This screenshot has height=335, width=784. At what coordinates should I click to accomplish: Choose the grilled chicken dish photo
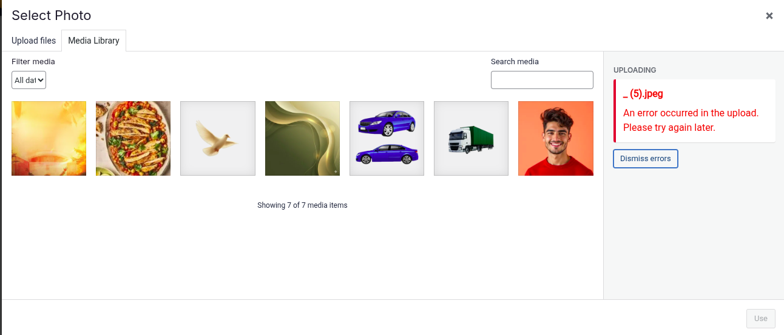click(x=133, y=138)
